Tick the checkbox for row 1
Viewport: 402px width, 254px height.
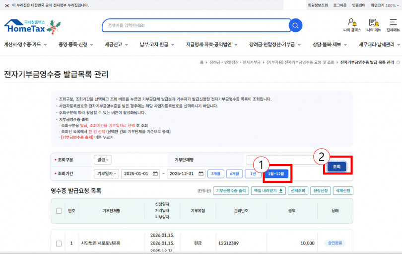[59, 244]
